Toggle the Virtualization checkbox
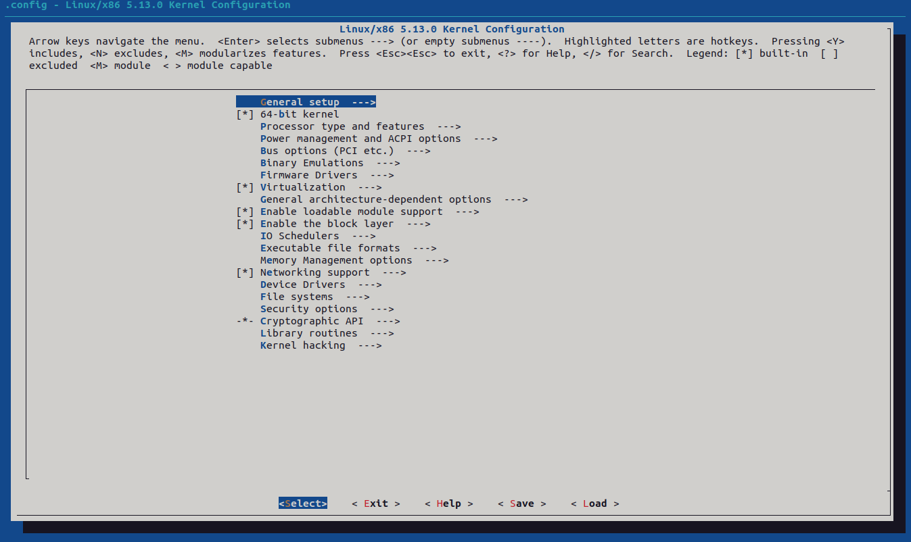 (245, 187)
